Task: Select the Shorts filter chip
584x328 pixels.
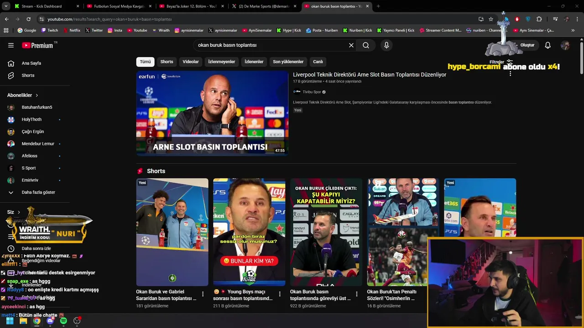Action: point(167,61)
